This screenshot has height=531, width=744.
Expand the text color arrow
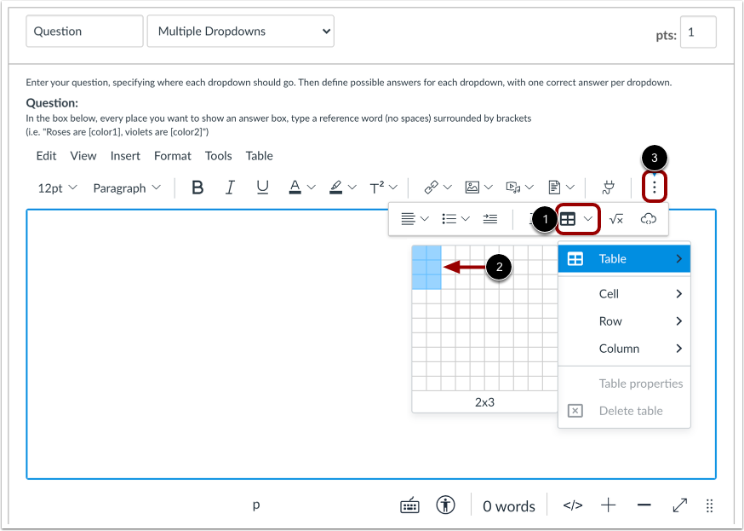pos(312,188)
